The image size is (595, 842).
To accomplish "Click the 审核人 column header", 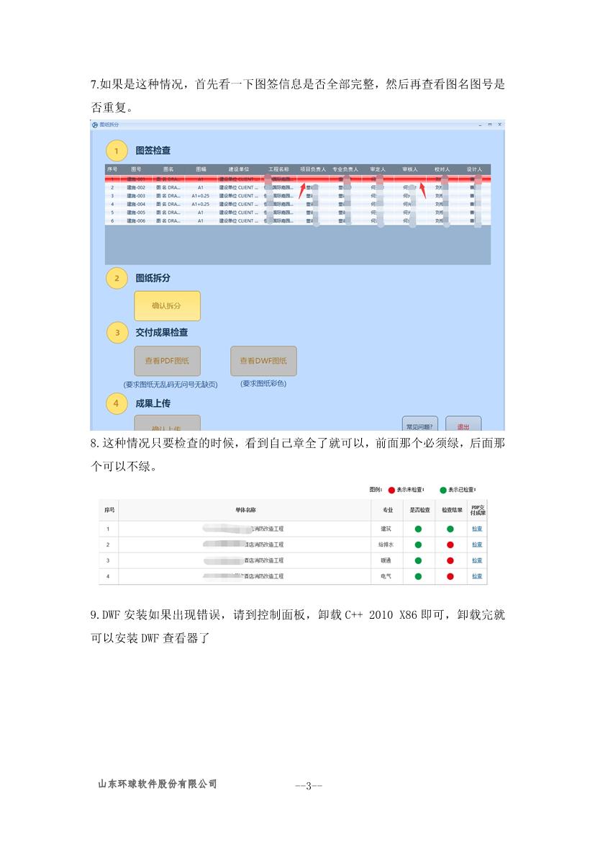I will pyautogui.click(x=410, y=169).
